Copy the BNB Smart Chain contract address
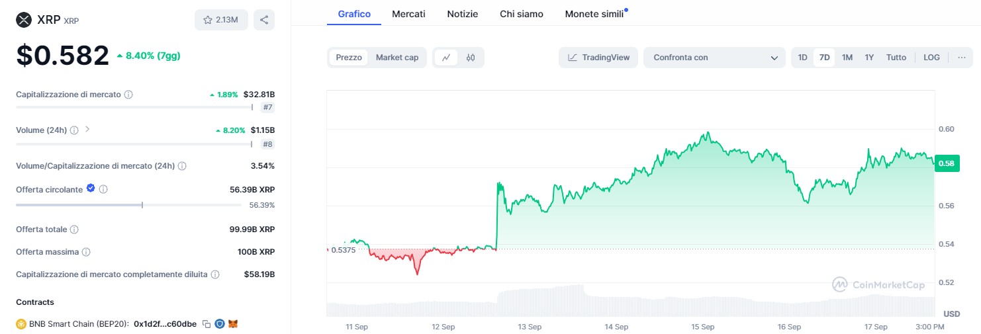 click(x=207, y=324)
